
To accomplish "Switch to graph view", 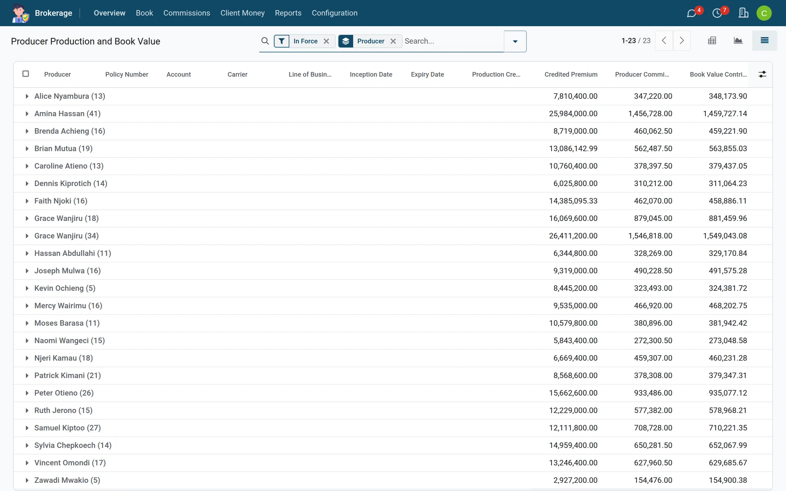I will (x=738, y=41).
